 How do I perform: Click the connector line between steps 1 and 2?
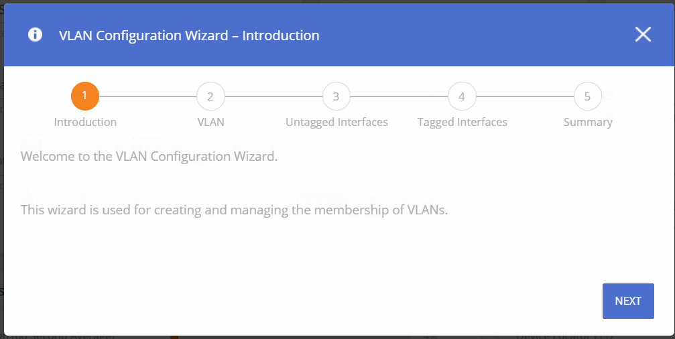[147, 96]
